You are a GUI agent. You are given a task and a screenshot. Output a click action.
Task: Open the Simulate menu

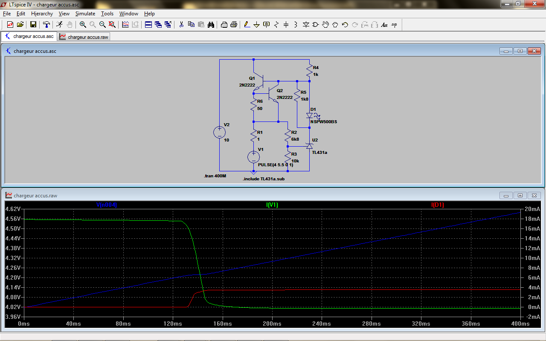click(85, 14)
